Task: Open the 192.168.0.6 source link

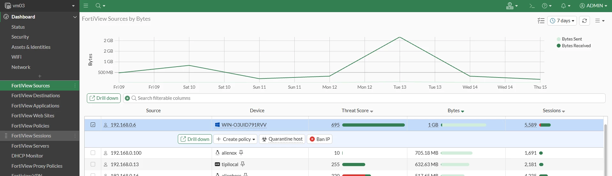Action: pyautogui.click(x=123, y=125)
